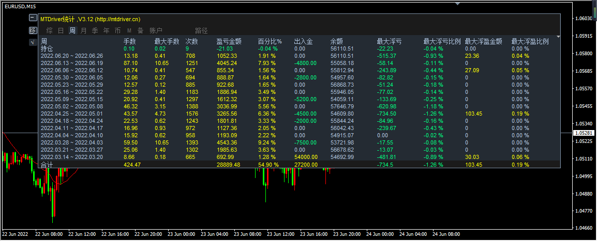Viewport: 597px width, 241px height.
Task: Click total lots value 424.47
Action: pyautogui.click(x=132, y=164)
